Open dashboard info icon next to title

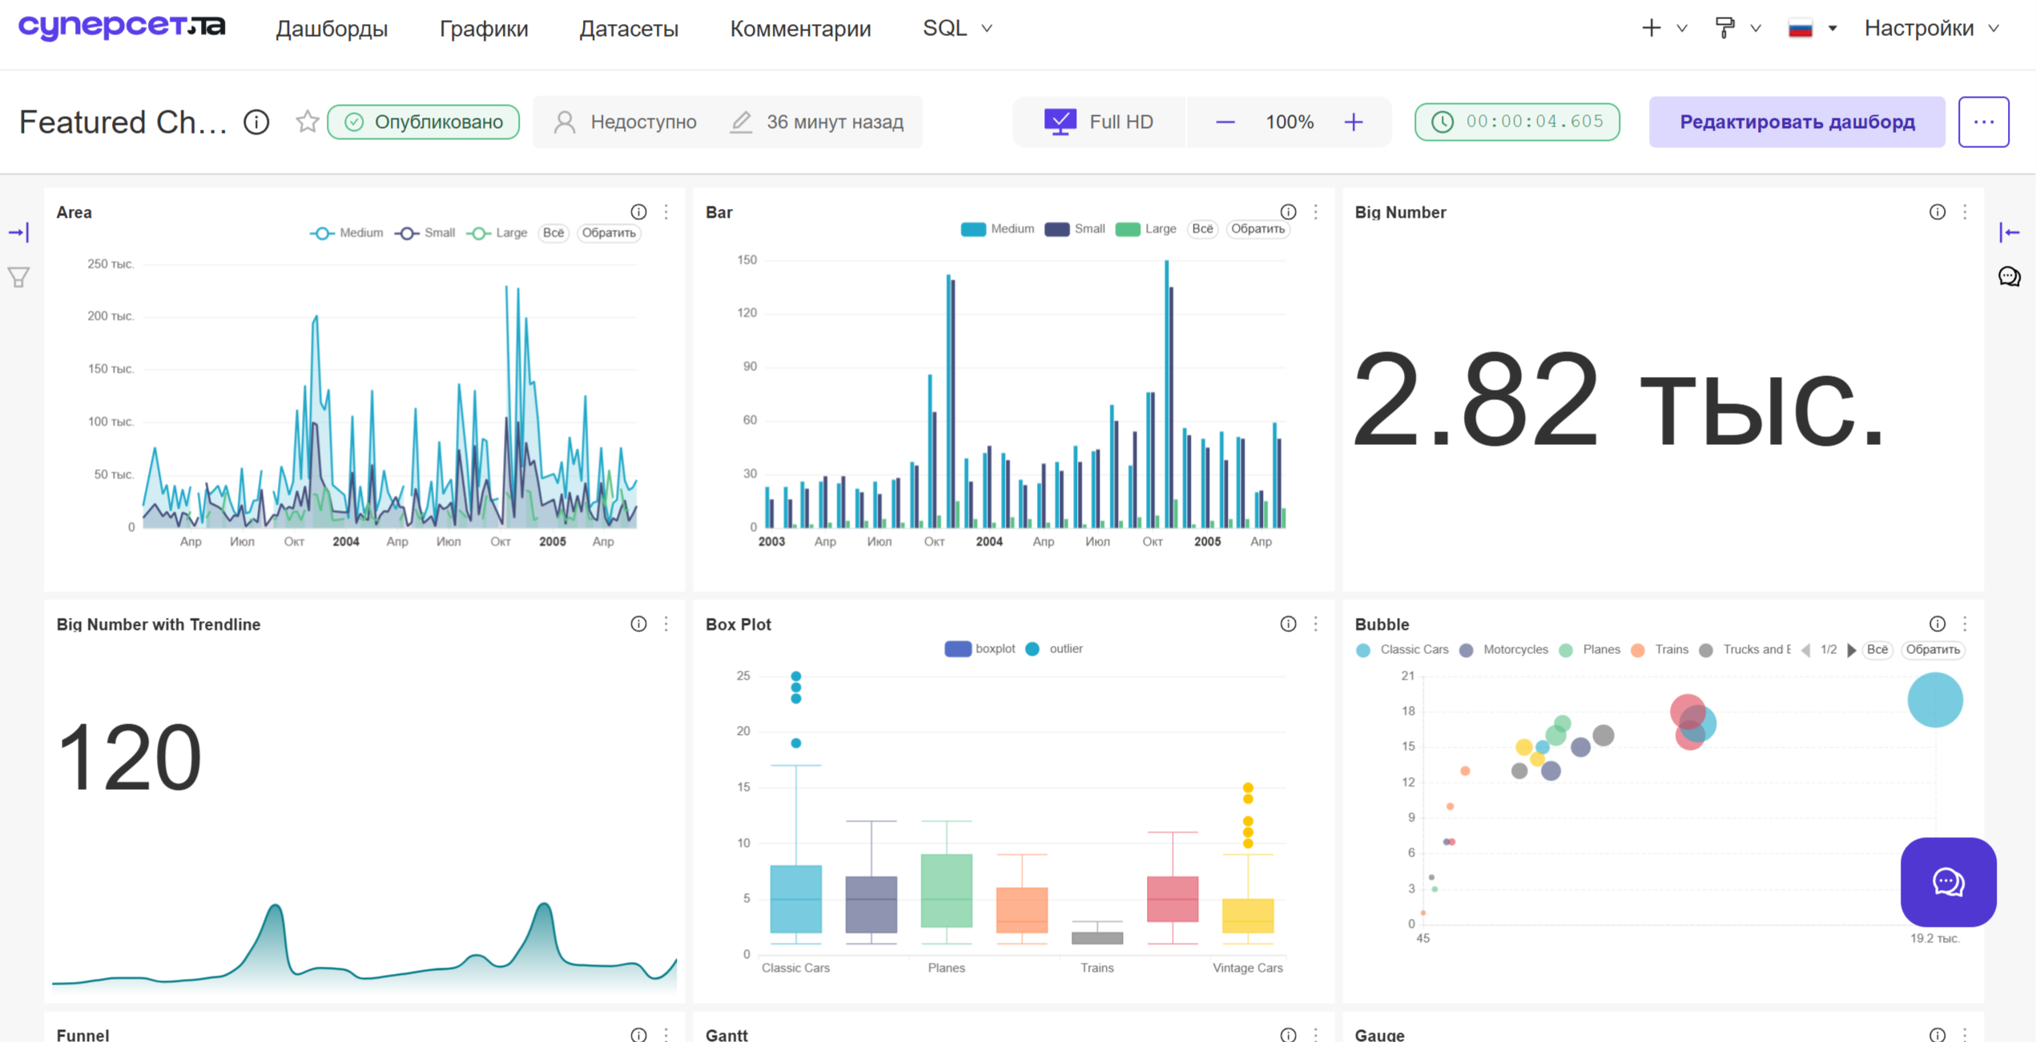pyautogui.click(x=256, y=122)
